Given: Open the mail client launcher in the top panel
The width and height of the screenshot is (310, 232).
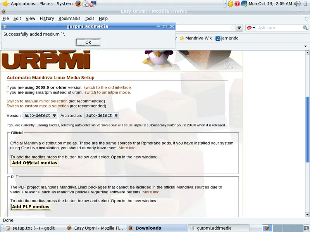Looking at the screenshot, I should (x=86, y=3).
